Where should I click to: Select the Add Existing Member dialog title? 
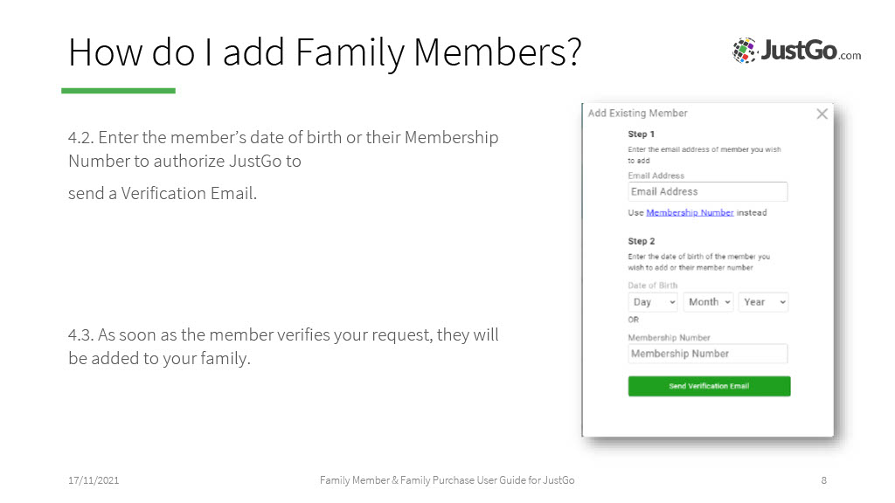click(x=637, y=113)
